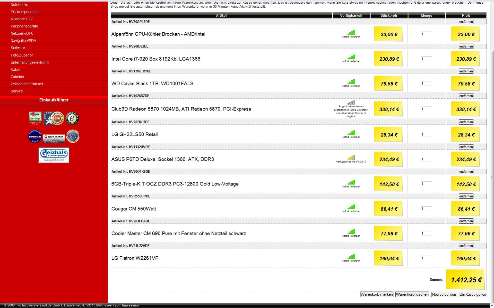Remove the Alpenföhn CPU-Kühler Brocken item
The width and height of the screenshot is (494, 308).
(466, 22)
